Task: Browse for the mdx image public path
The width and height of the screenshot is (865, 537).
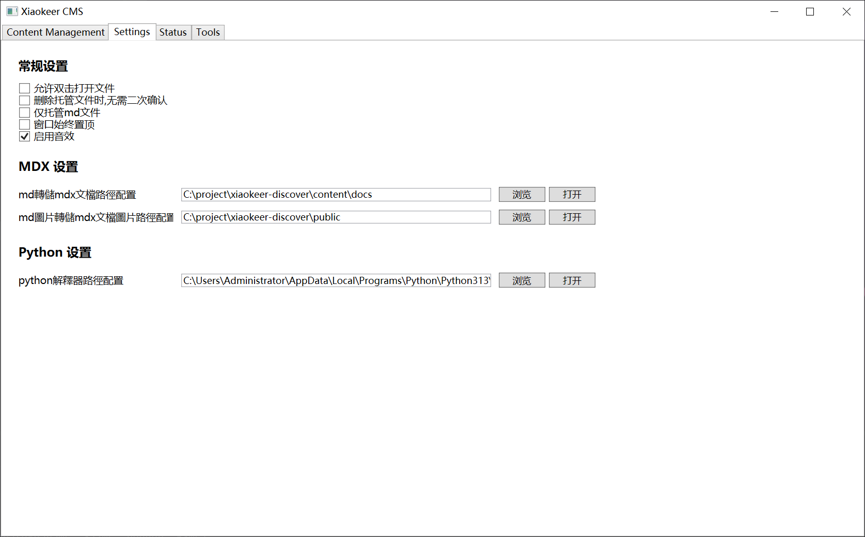Action: tap(522, 217)
